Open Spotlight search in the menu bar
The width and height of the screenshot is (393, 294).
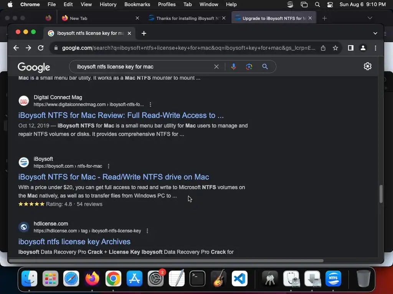tap(317, 5)
